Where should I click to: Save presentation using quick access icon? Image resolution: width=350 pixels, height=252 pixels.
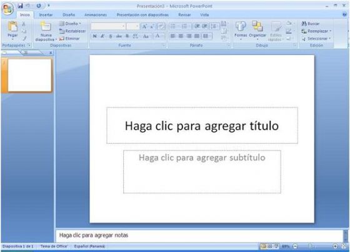[x=20, y=6]
